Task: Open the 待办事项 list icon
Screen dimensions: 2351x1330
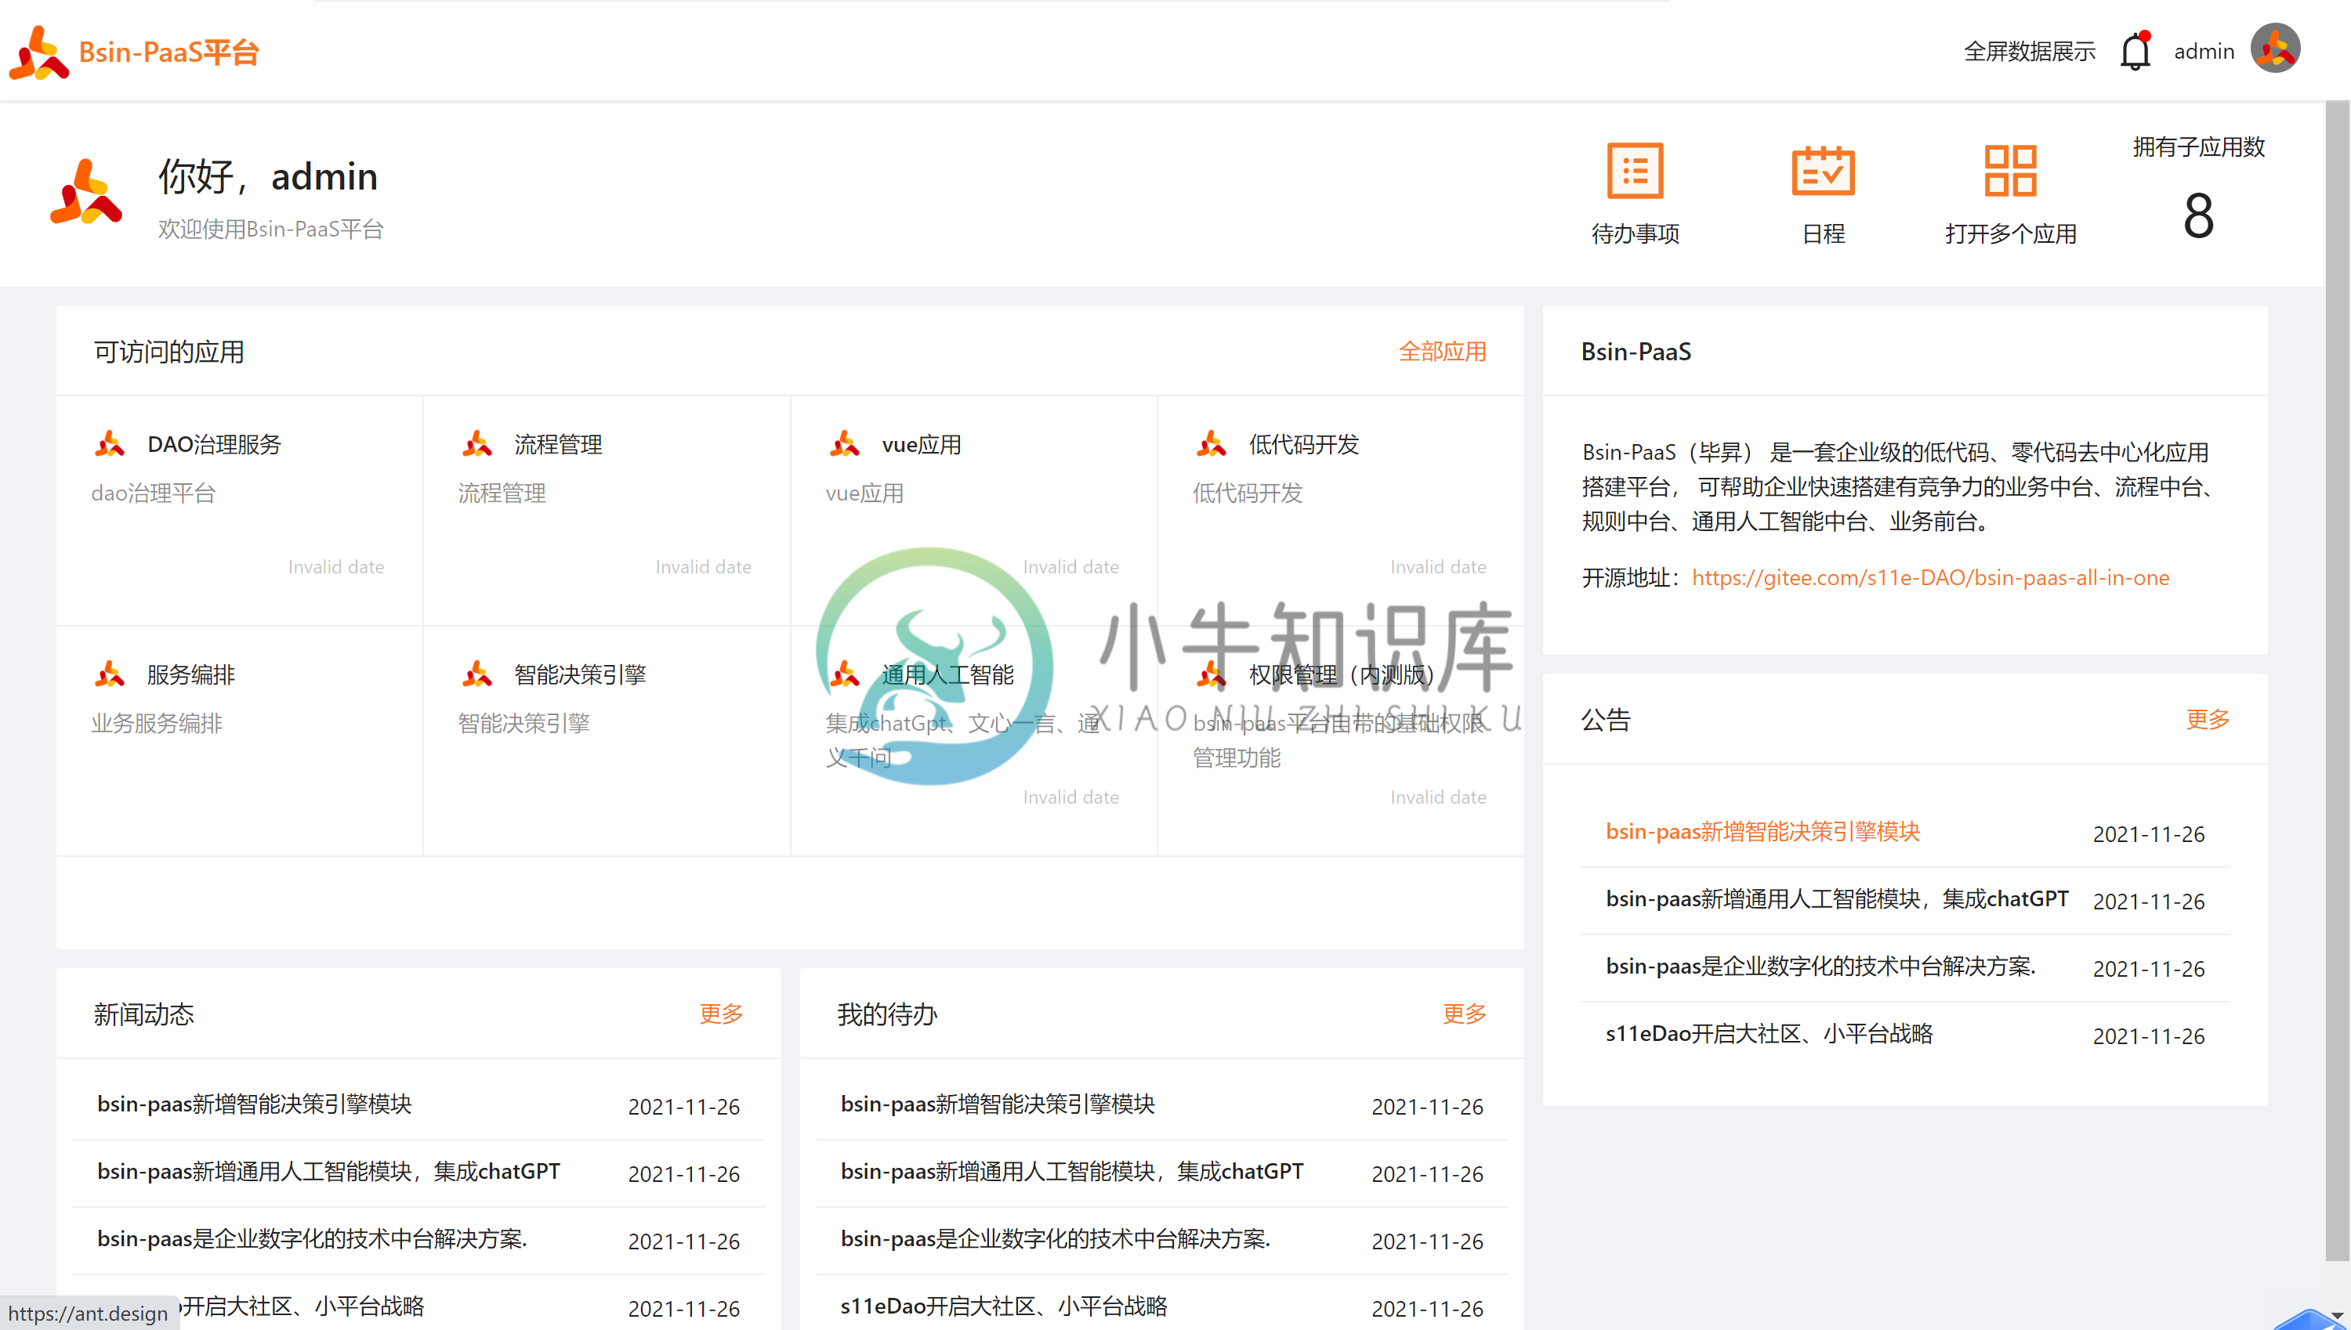Action: pyautogui.click(x=1635, y=171)
